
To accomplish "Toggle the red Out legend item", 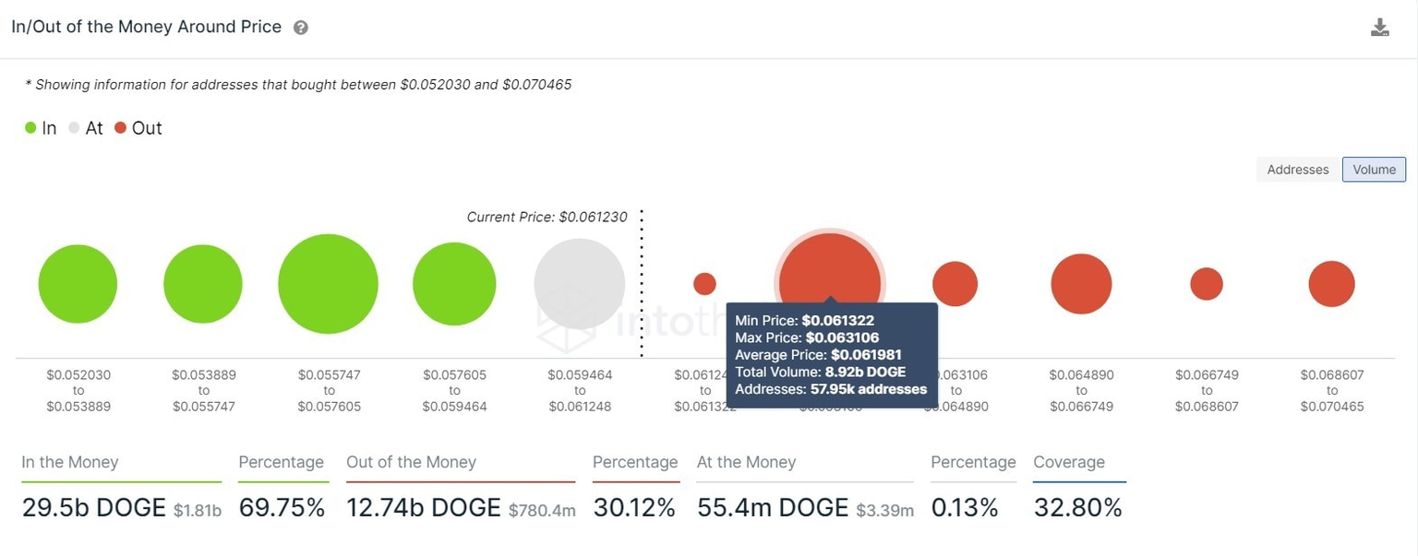I will pos(138,128).
